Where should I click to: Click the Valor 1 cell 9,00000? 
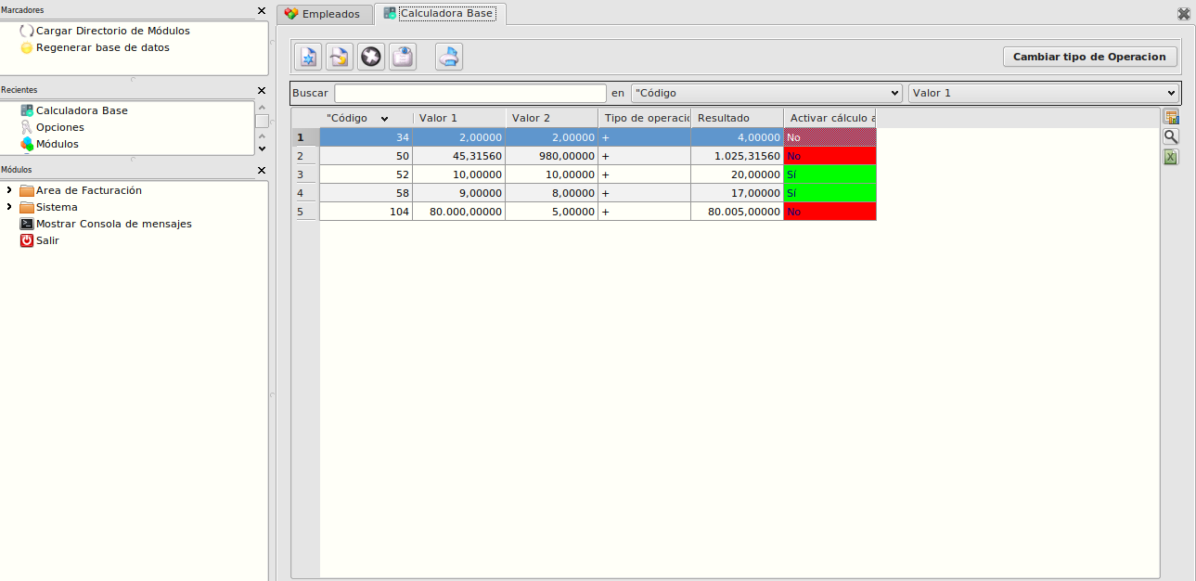point(459,193)
